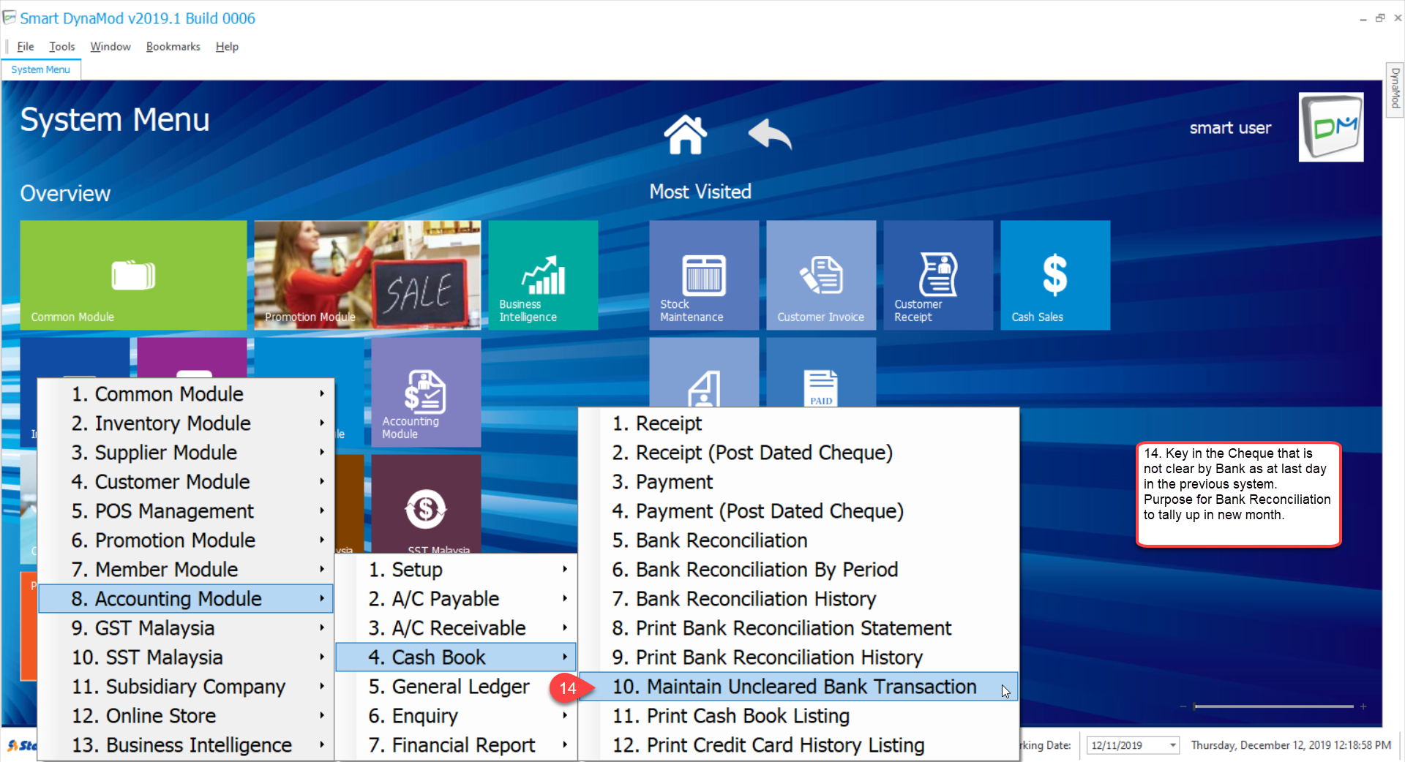Open the working date dropdown arrow

1173,745
